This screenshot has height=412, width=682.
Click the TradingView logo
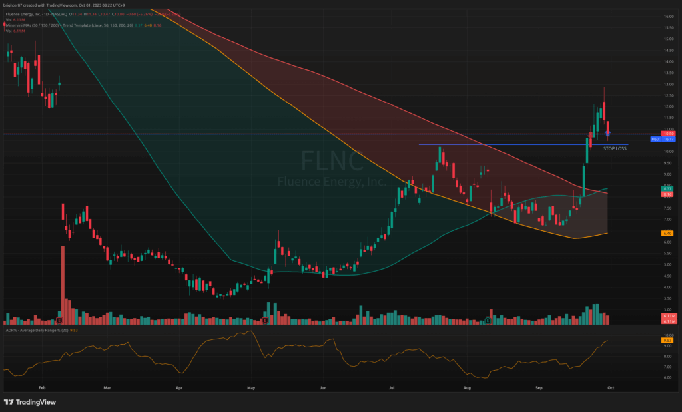30,402
